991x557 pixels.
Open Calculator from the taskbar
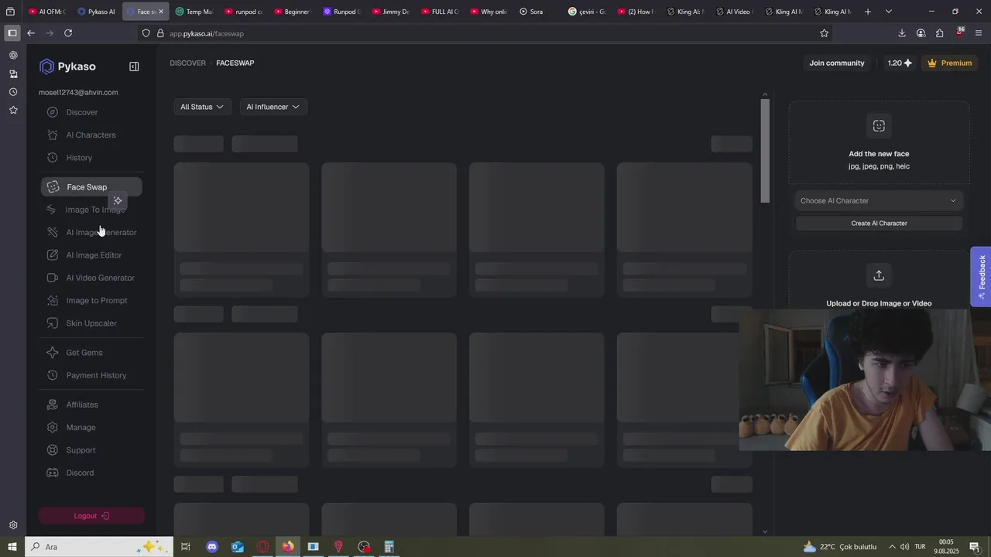click(x=389, y=547)
